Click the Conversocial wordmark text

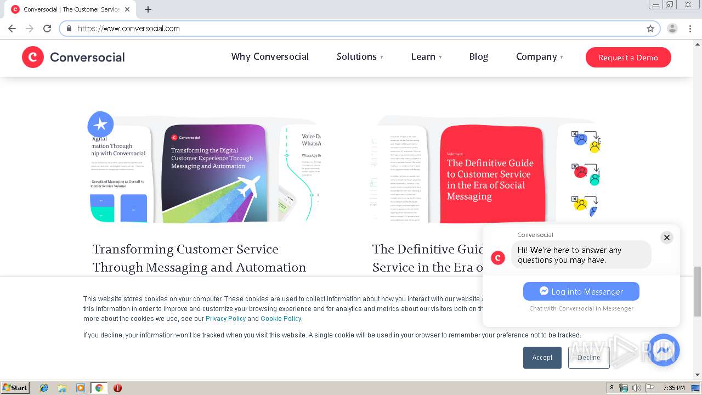tap(87, 57)
